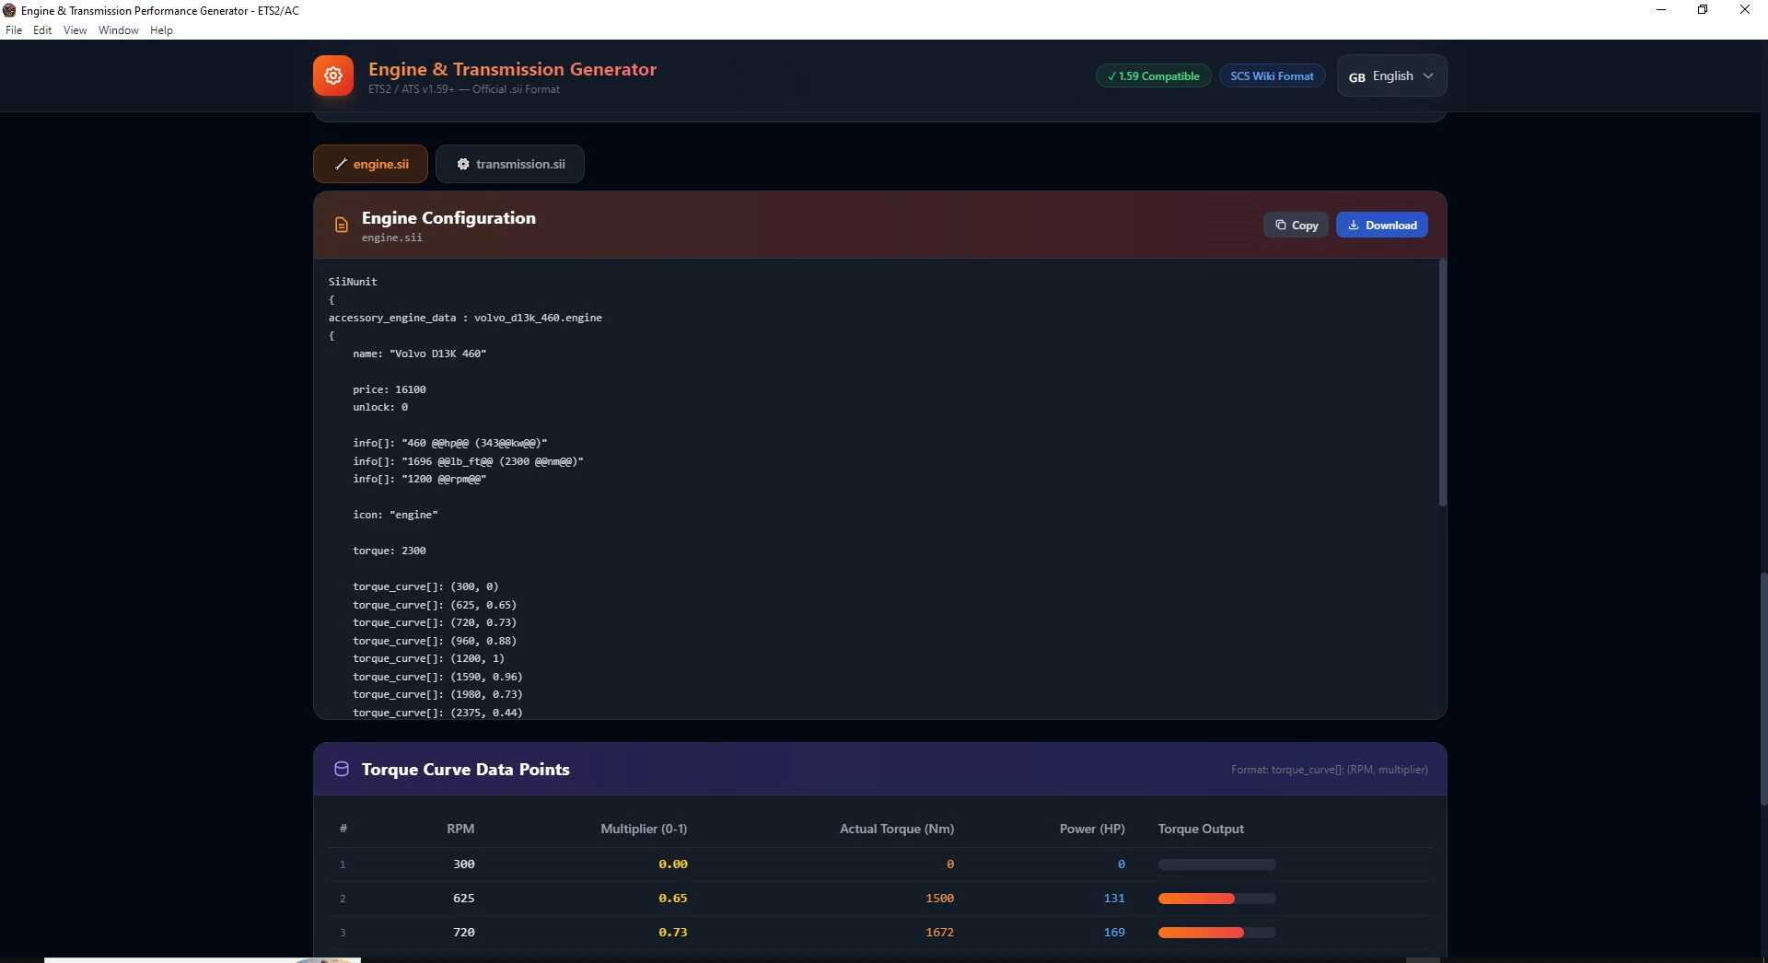Viewport: 1768px width, 963px height.
Task: Click the 0.65 multiplier cell
Action: coord(673,899)
